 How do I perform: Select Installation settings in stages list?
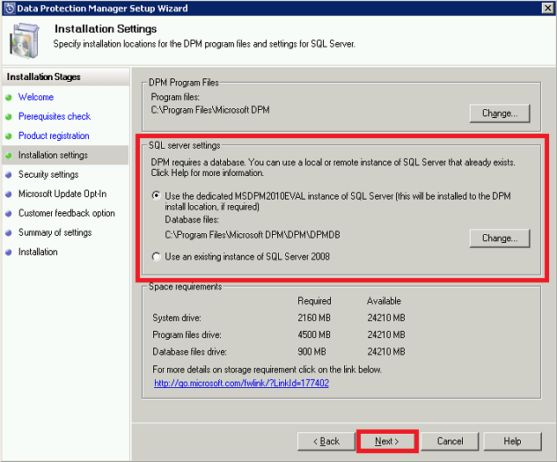coord(53,156)
